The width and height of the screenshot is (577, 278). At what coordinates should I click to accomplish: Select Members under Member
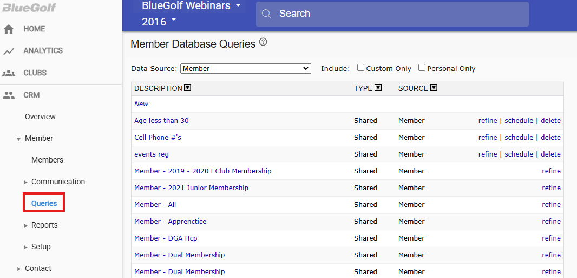(47, 160)
